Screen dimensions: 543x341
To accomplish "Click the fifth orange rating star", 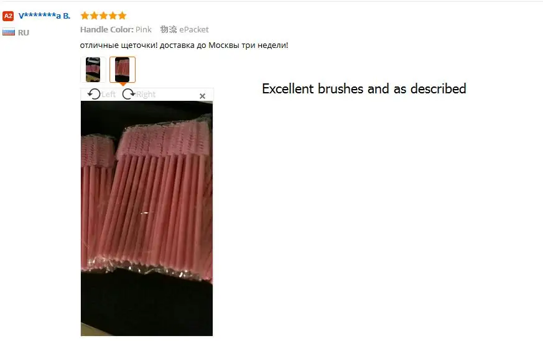I will coord(123,16).
